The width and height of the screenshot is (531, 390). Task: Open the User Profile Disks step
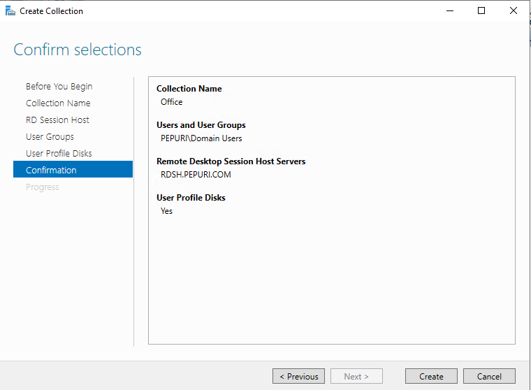[59, 154]
